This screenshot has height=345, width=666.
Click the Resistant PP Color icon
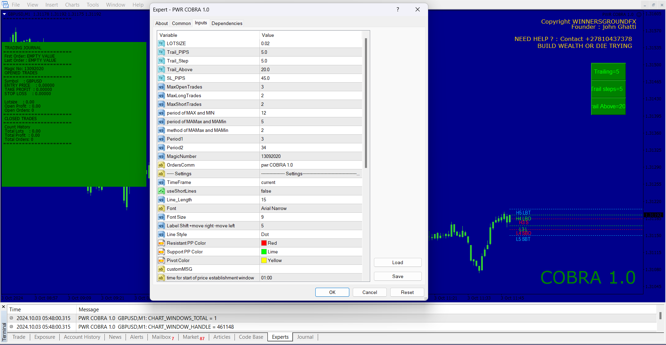(161, 243)
